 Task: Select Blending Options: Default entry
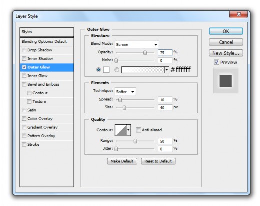(47, 41)
